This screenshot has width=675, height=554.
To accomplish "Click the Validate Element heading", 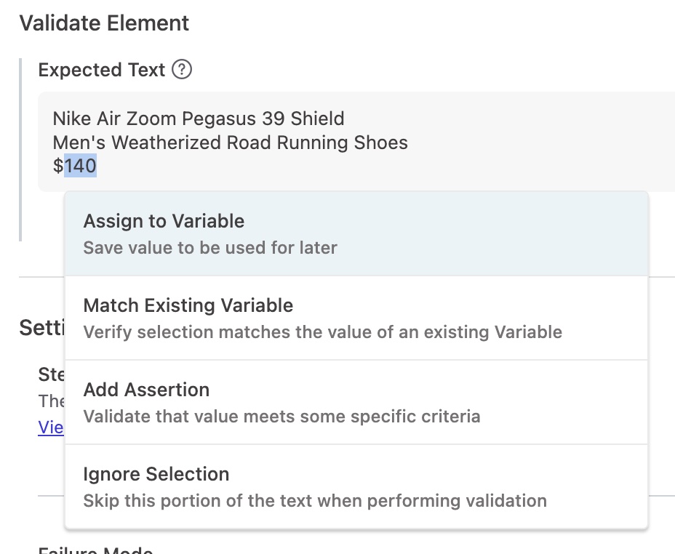I will click(x=105, y=23).
